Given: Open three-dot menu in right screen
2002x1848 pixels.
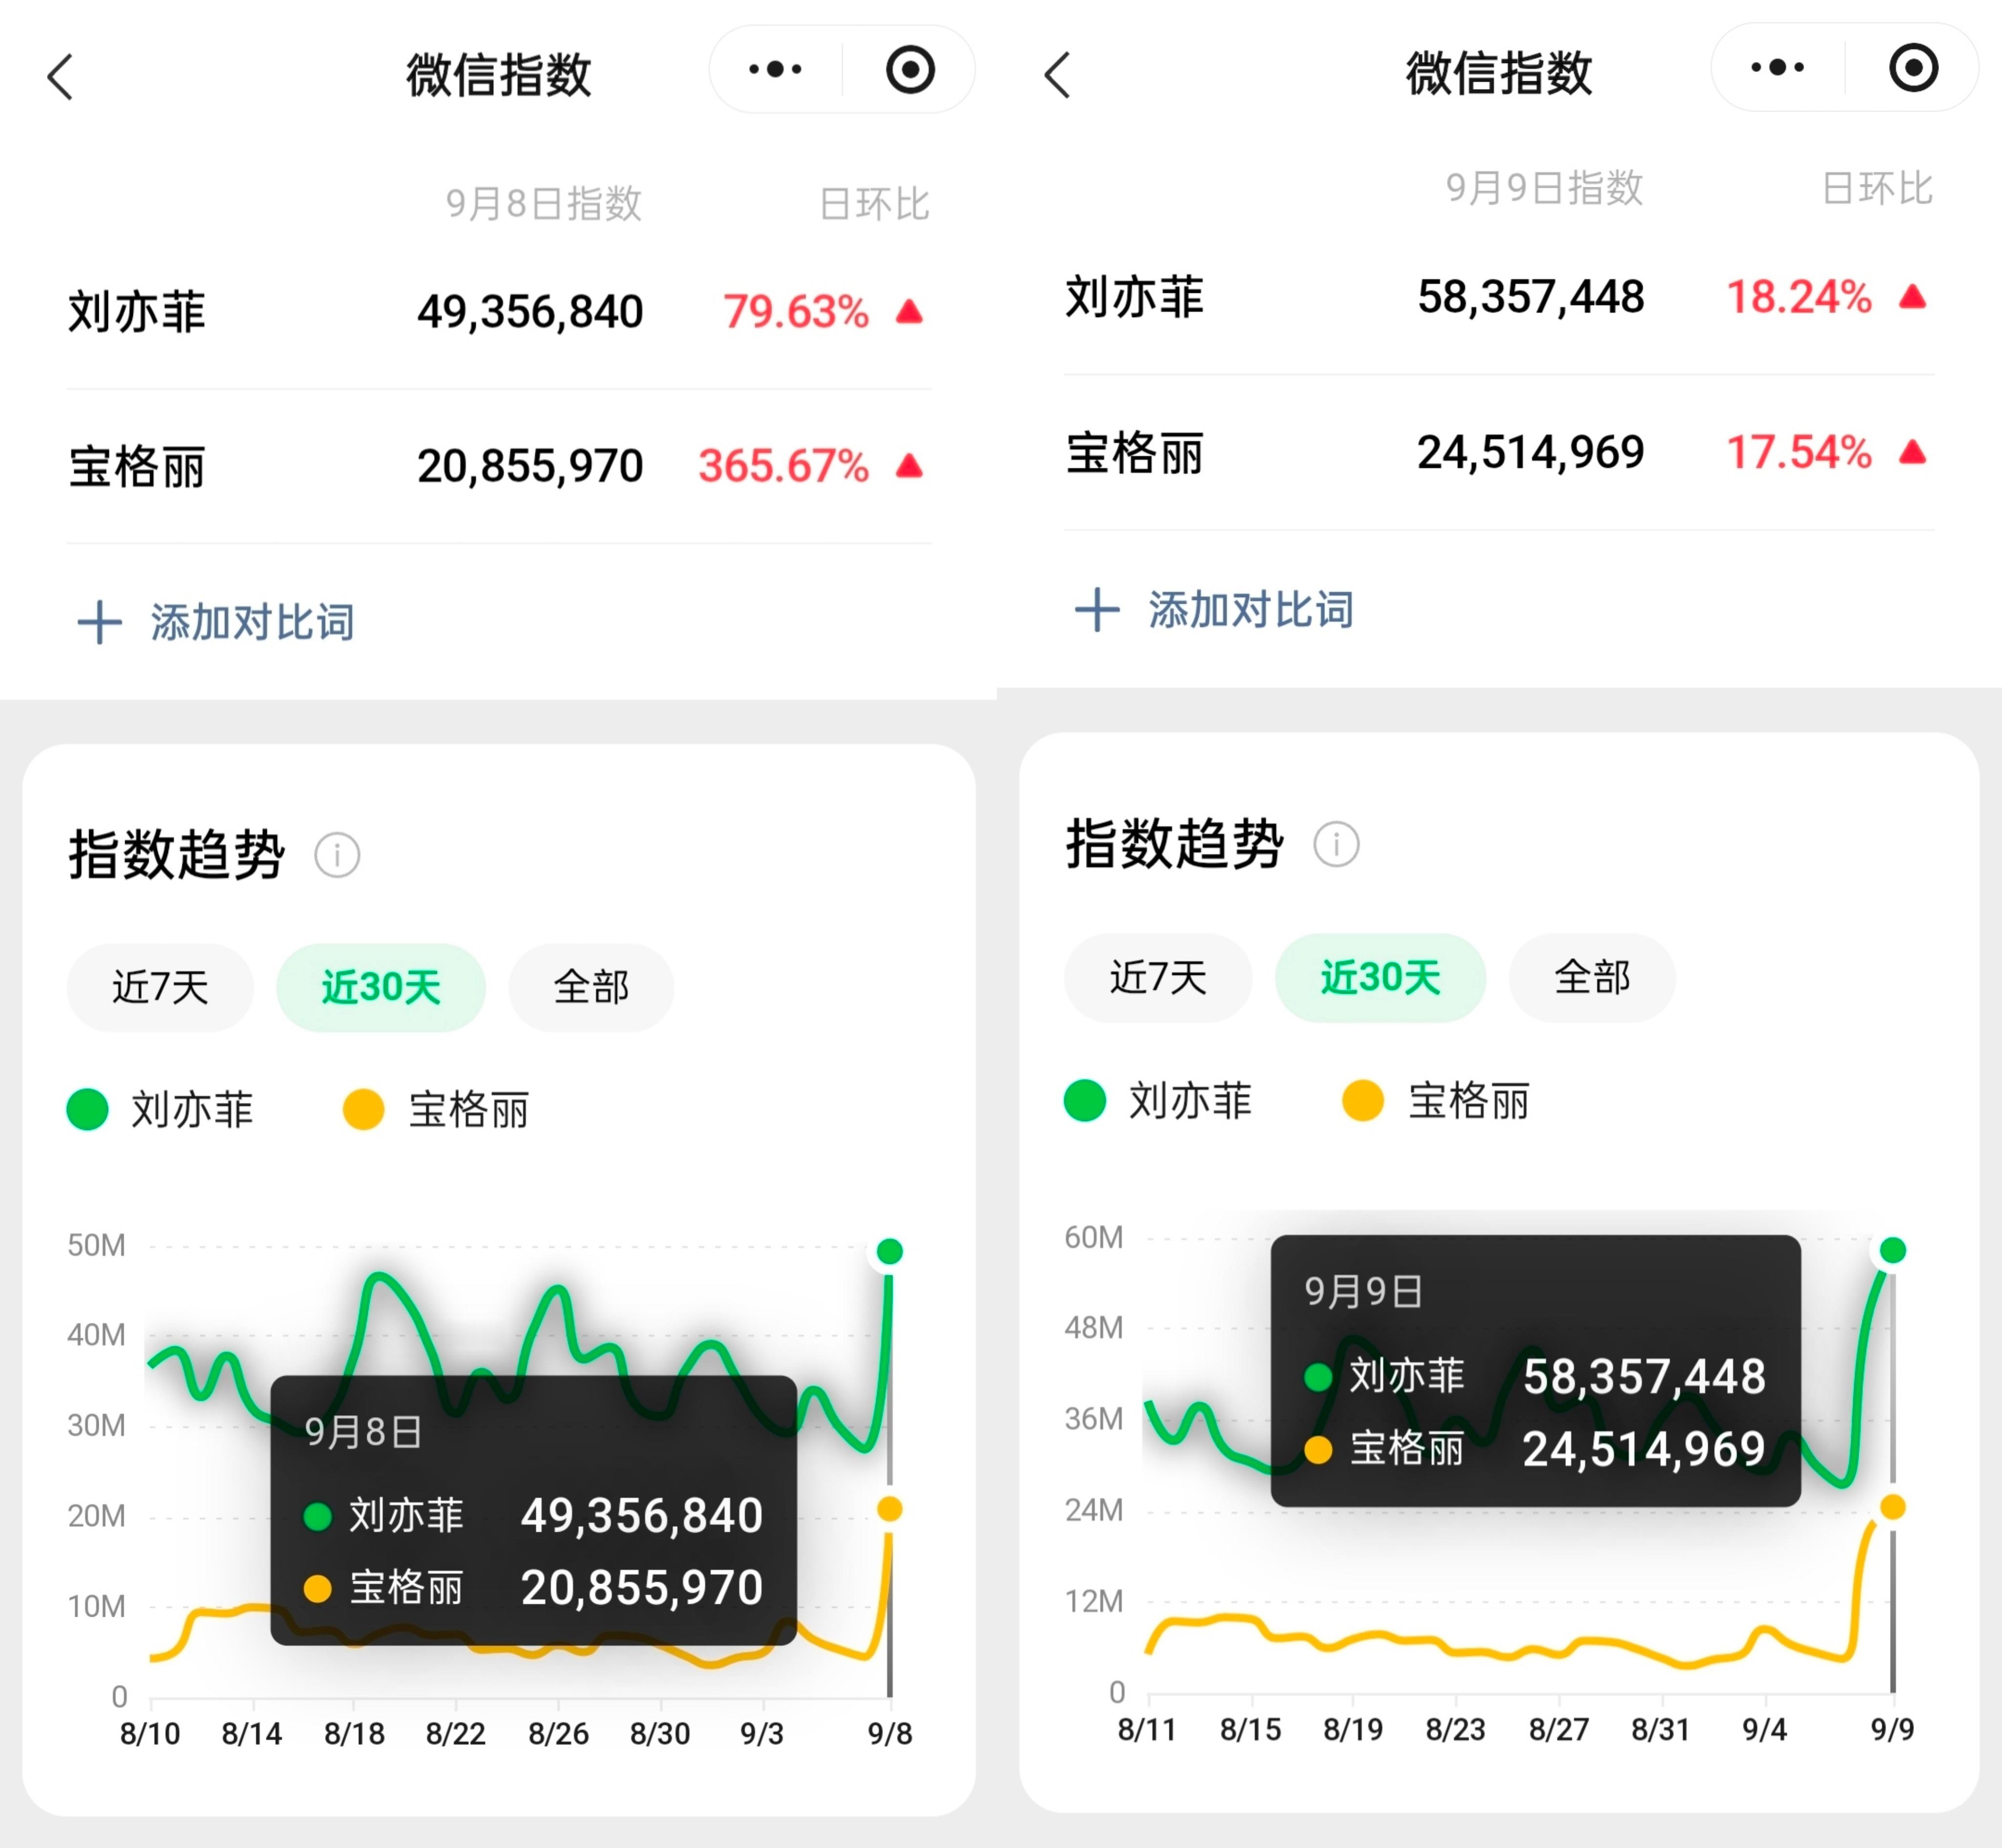Looking at the screenshot, I should [x=1777, y=67].
